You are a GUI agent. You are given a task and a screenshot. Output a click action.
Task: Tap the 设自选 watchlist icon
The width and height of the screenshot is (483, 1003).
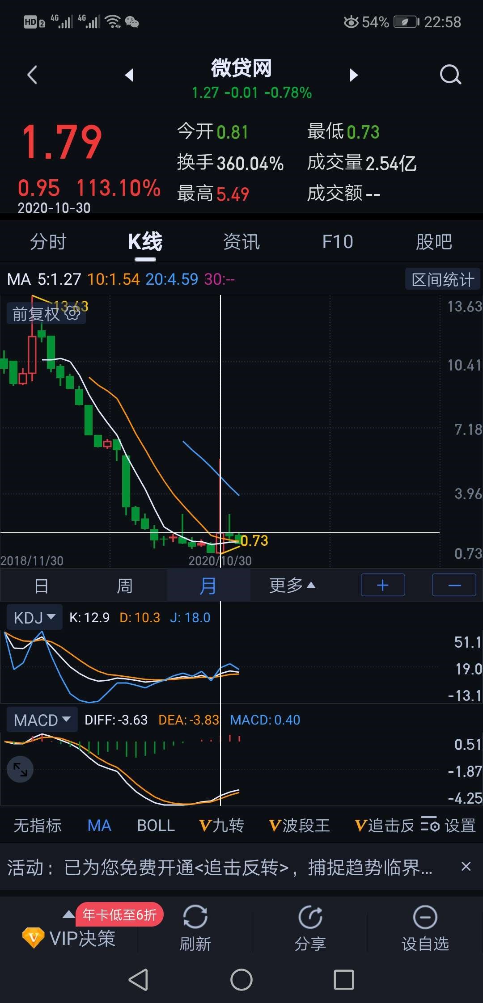click(x=425, y=917)
